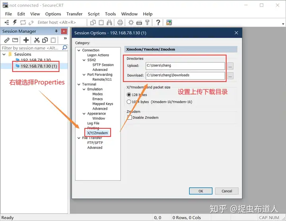The width and height of the screenshot is (286, 221).
Task: Select Remote/X11 category
Action: (102, 79)
